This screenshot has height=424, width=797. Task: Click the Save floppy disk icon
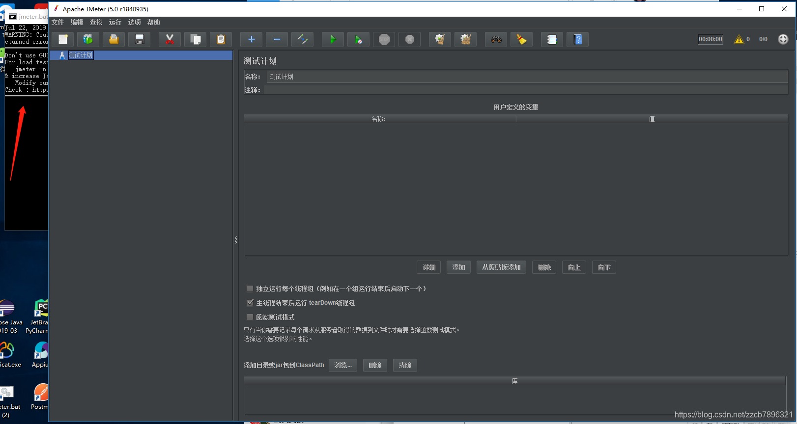[139, 39]
